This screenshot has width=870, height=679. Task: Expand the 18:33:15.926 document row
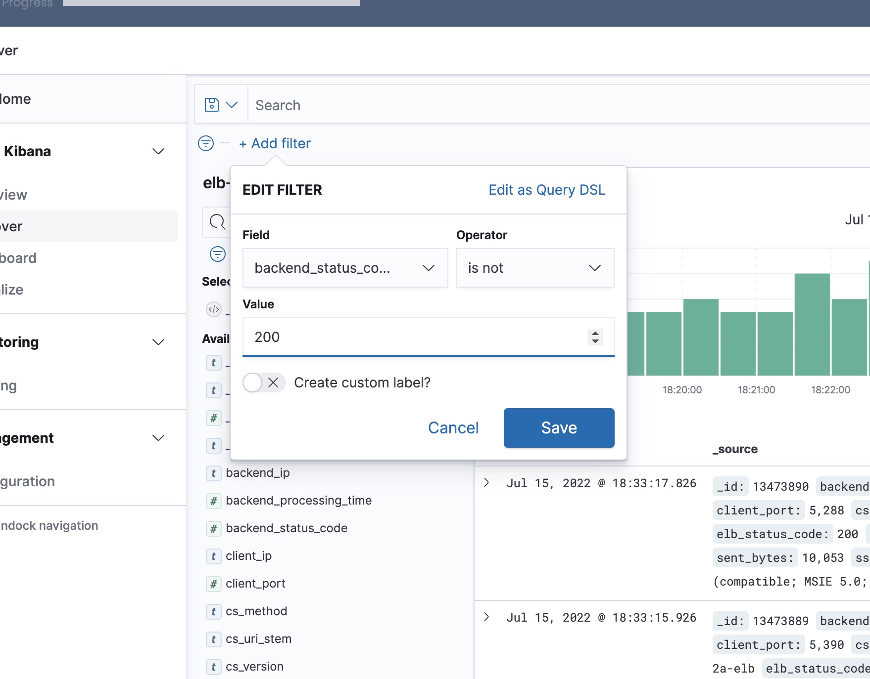click(486, 617)
